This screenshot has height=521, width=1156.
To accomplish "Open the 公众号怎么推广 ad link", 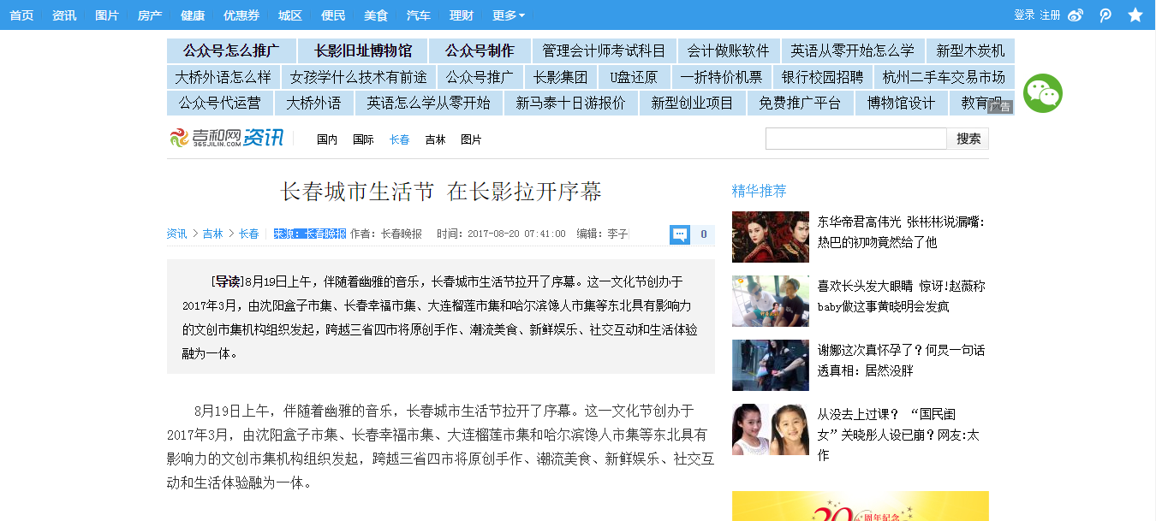I will [x=231, y=50].
